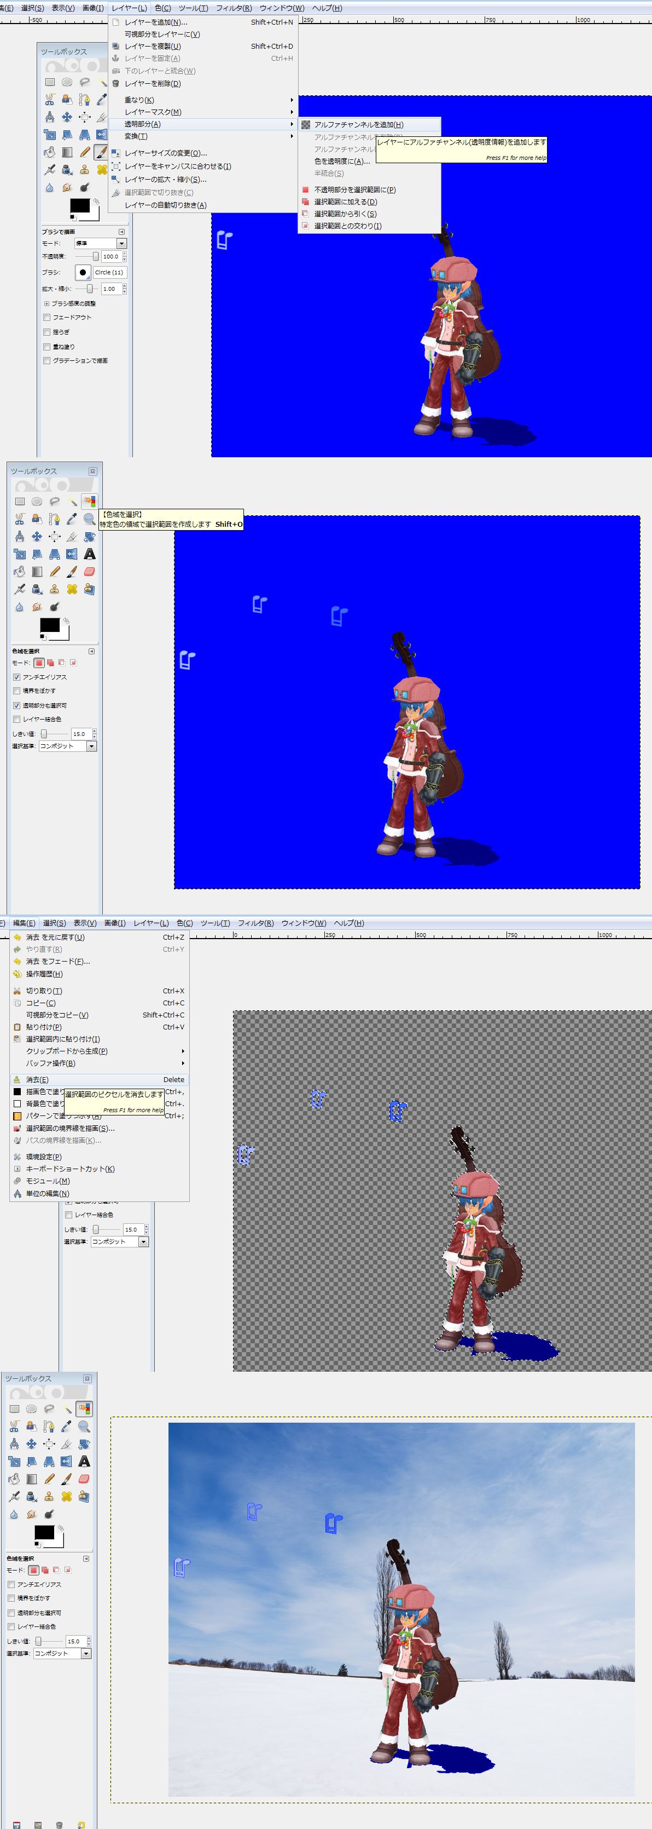
Task: Expand the 重なり(K) submenu
Action: click(x=203, y=100)
